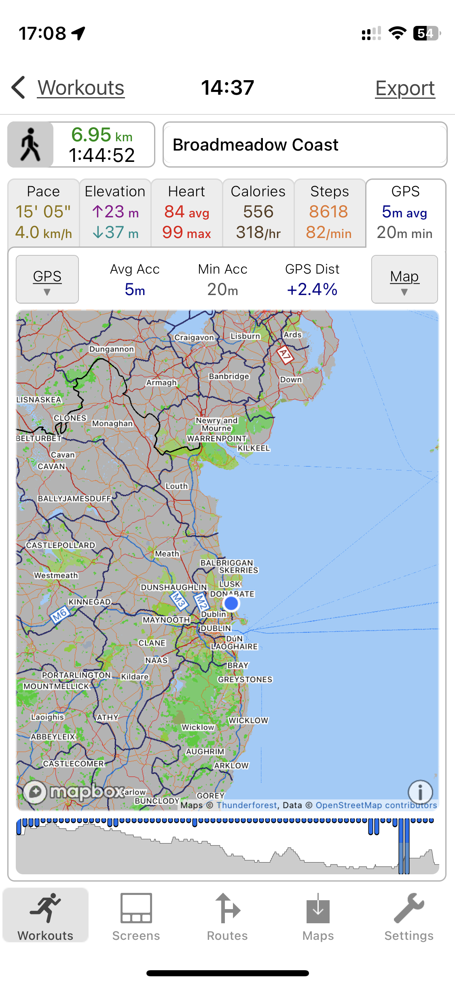
Task: Expand the Map dropdown selector
Action: (404, 279)
